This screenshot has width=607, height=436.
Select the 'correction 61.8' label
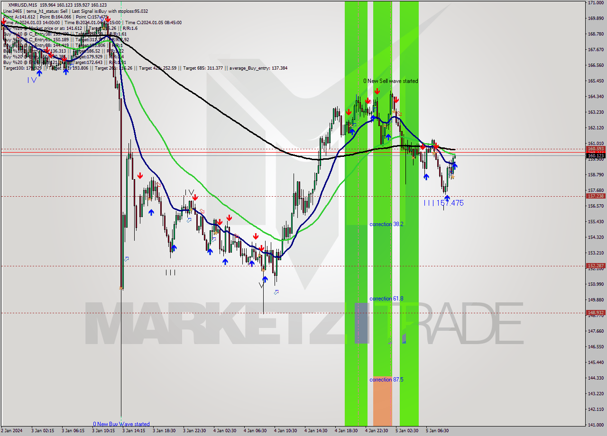[x=386, y=299]
